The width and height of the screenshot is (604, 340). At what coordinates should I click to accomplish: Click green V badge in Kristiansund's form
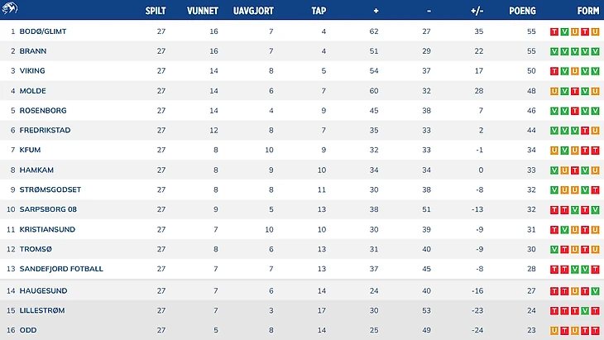[x=563, y=229]
